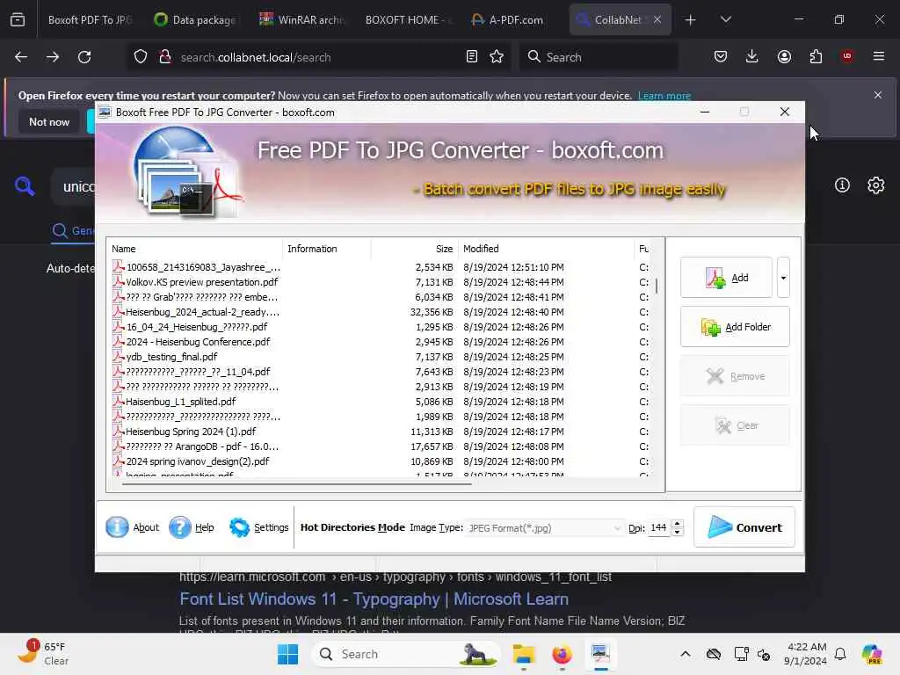Select 16_04_24_Heisenbug_??????.pdf row
900x675 pixels.
[x=380, y=327]
